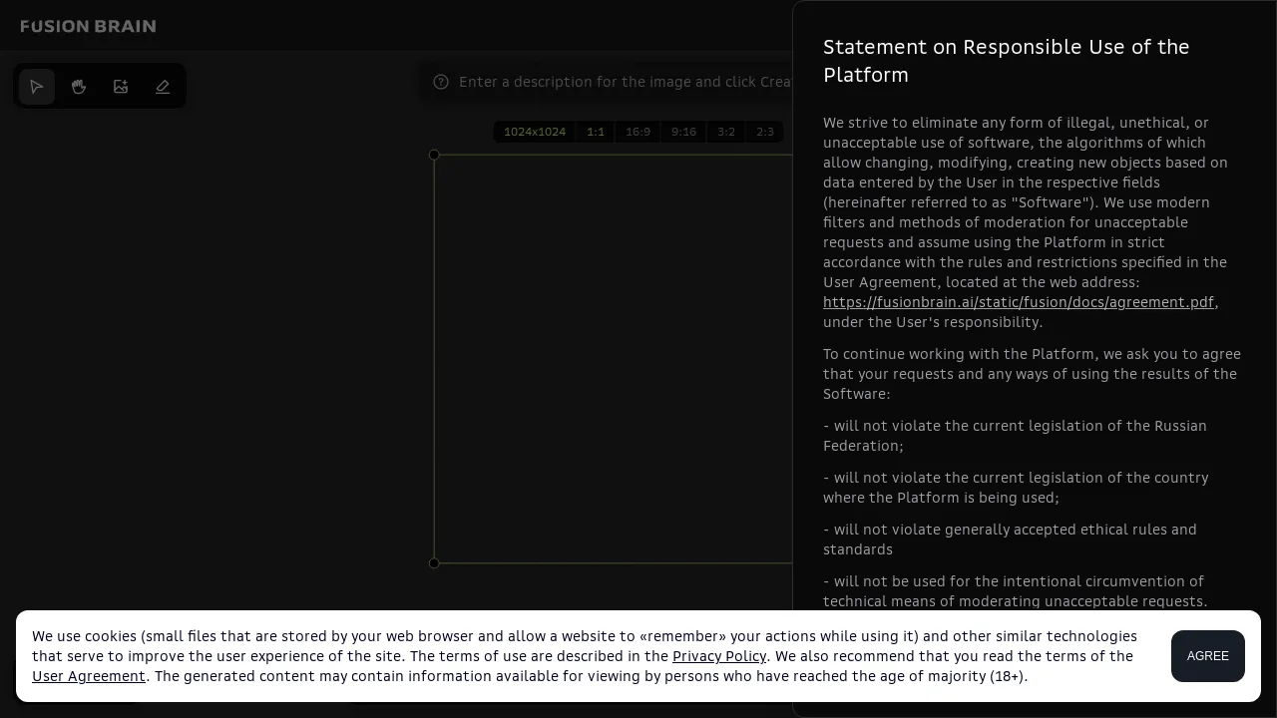Open the Privacy Policy link

[x=719, y=656]
